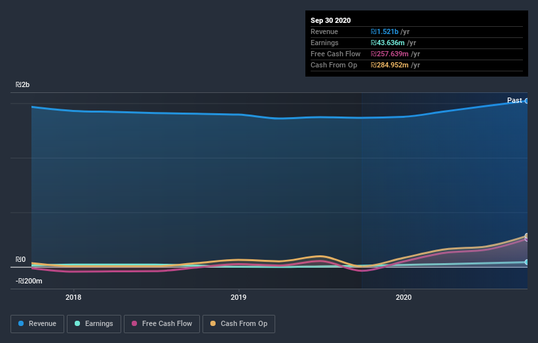Click the -₪200m y-axis label

click(29, 281)
